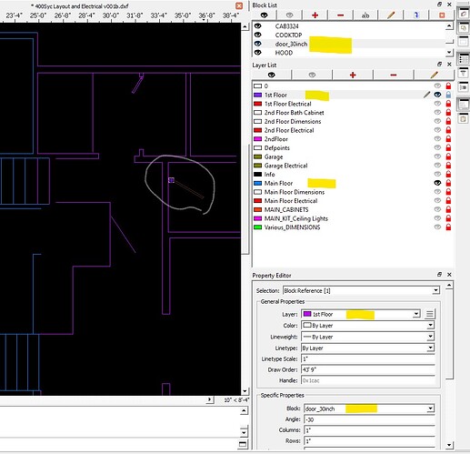This screenshot has height=454, width=470.
Task: Open layer settings button beside Layer dropdown
Action: (x=429, y=314)
